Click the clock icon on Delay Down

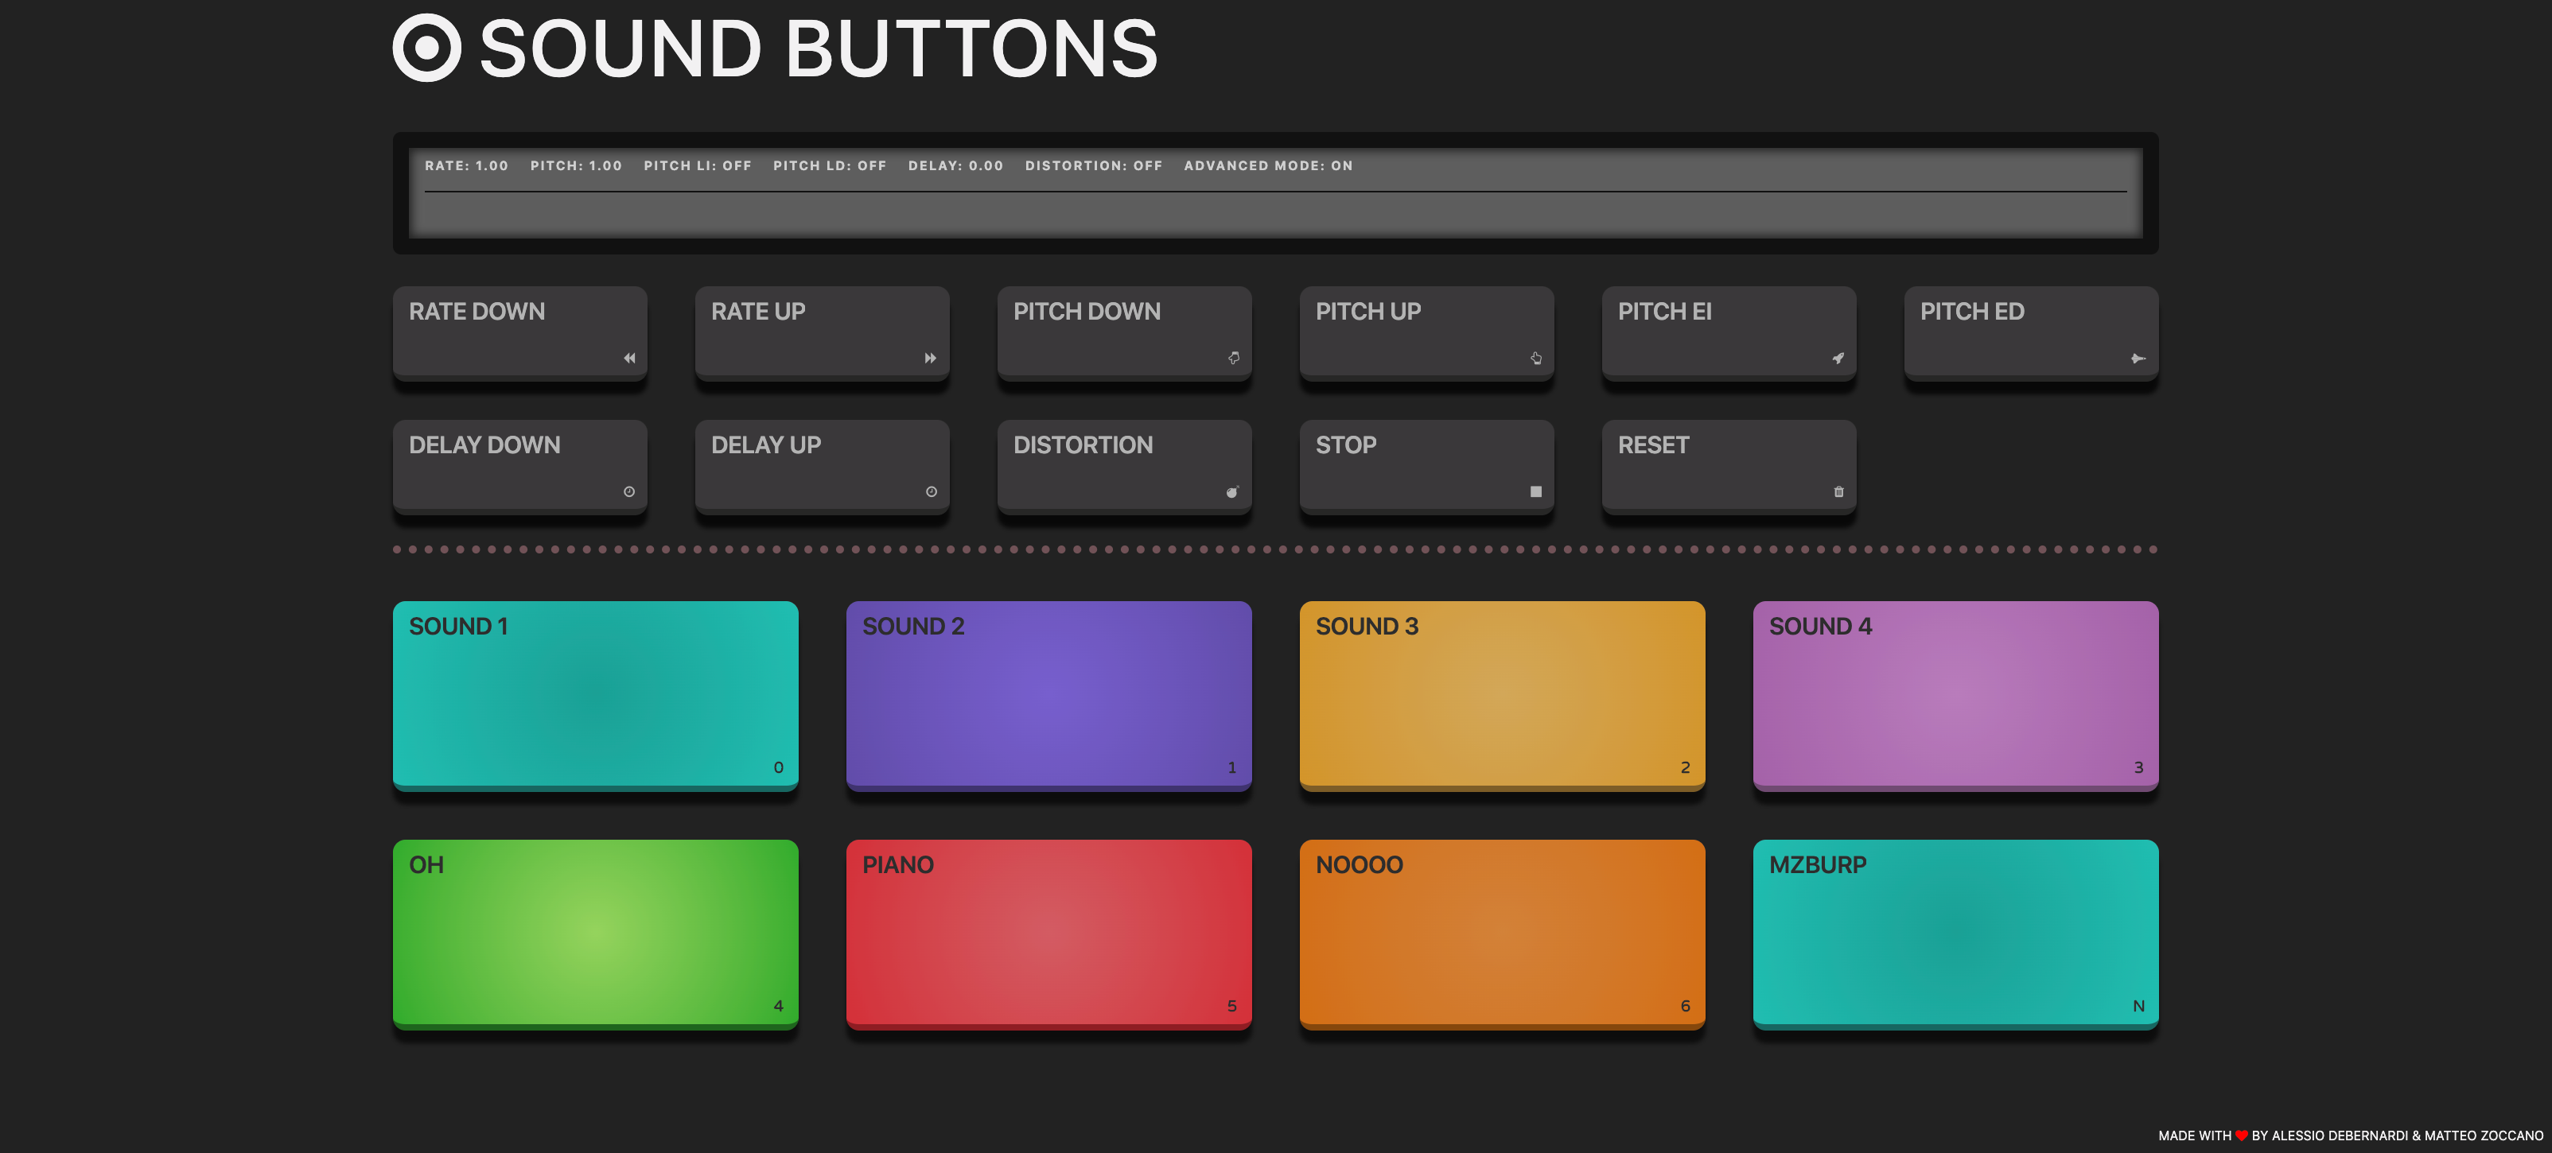coord(629,492)
